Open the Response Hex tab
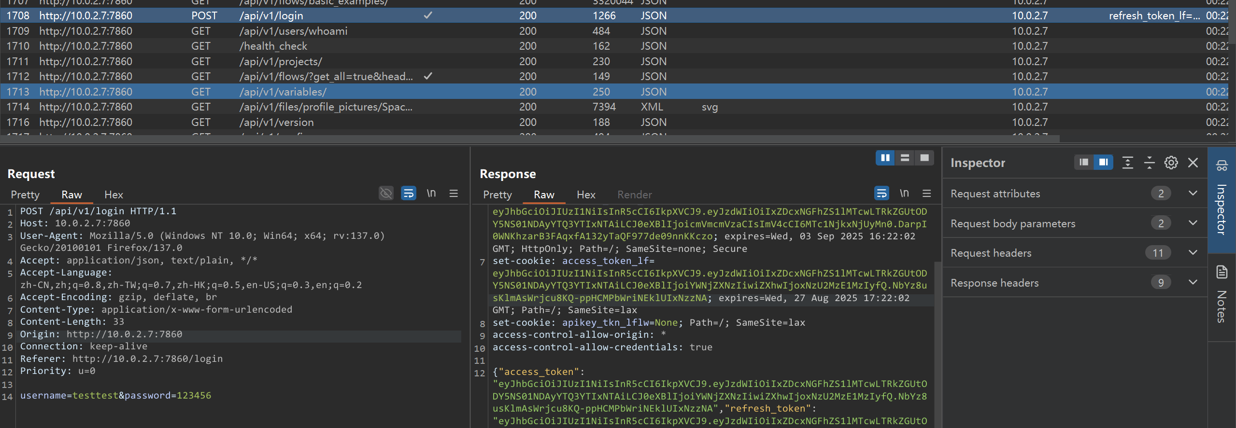This screenshot has width=1236, height=428. click(586, 195)
